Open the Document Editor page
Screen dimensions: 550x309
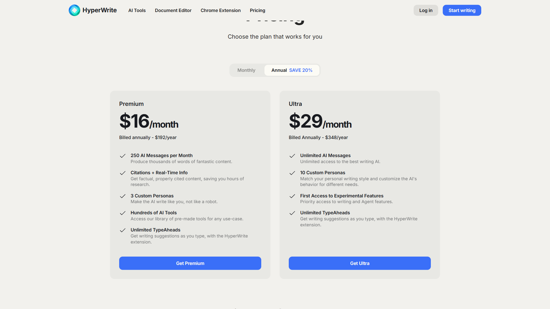pos(173,10)
